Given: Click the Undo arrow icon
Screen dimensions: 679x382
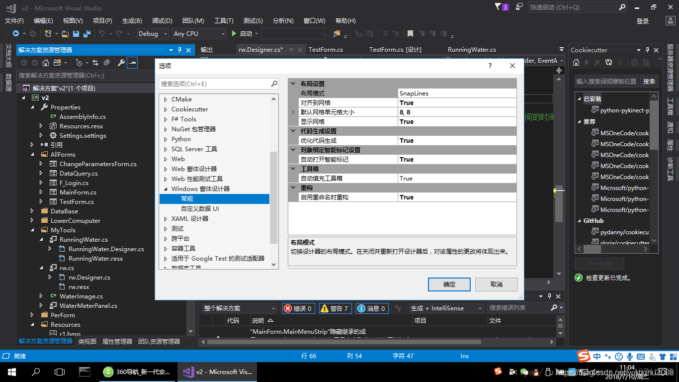Looking at the screenshot, I should (101, 33).
